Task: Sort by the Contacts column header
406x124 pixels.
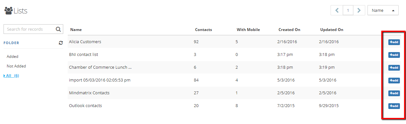Action: click(x=203, y=30)
